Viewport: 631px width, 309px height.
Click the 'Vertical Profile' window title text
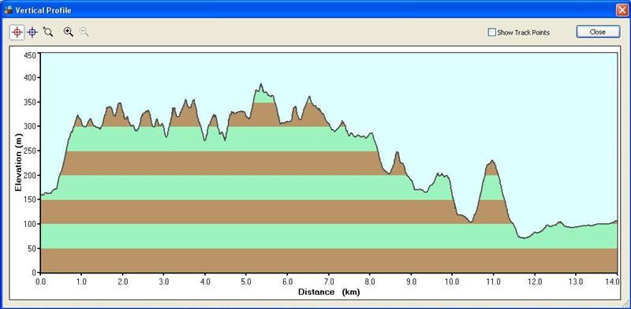(x=43, y=10)
